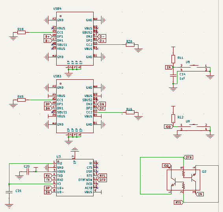Image resolution: width=223 pixels, height=212 pixels.
Task: Select the USB3 connector body
Action: tap(75, 106)
